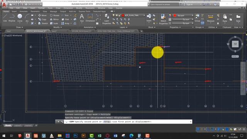Open the object color ByLayer dropdown
The width and height of the screenshot is (247, 139).
tap(192, 15)
